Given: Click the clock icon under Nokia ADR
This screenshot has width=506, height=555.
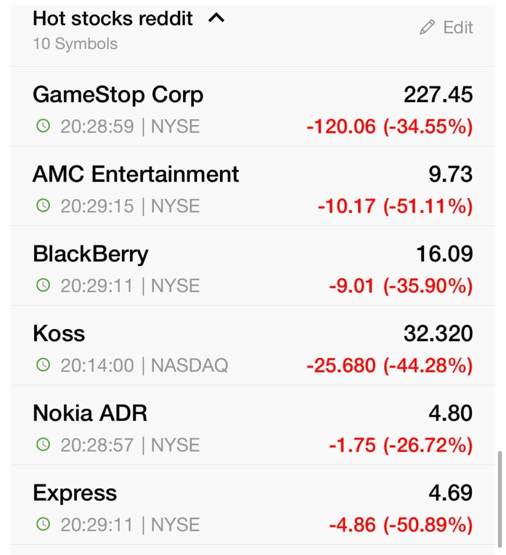Looking at the screenshot, I should (x=43, y=444).
